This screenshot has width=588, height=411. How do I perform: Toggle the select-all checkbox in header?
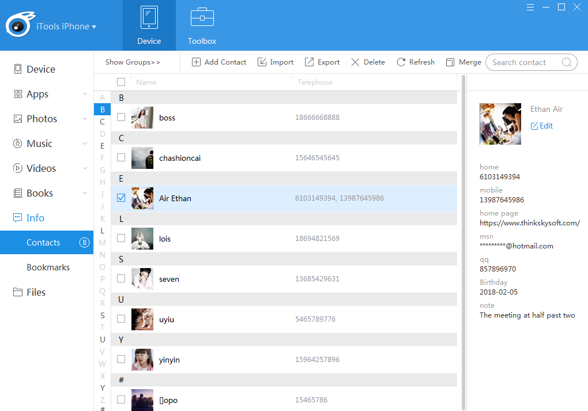121,82
